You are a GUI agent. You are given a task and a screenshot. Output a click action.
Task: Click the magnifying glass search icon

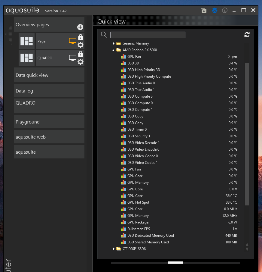[x=104, y=35]
